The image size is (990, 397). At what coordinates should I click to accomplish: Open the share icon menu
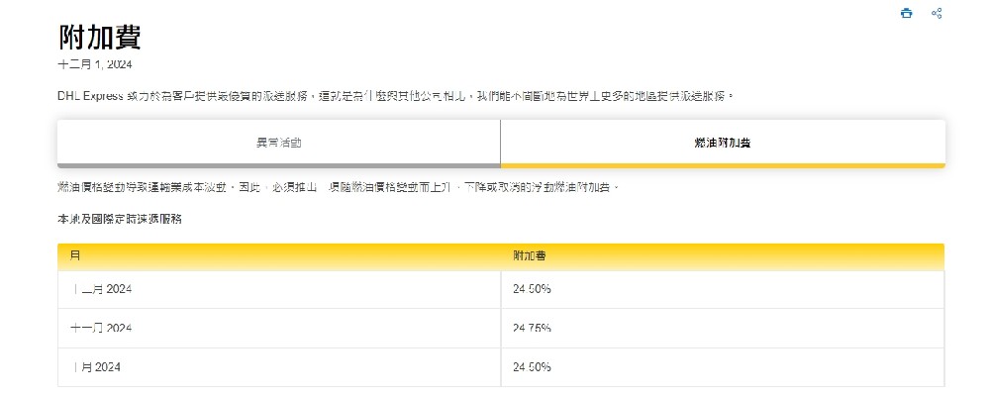tap(937, 14)
